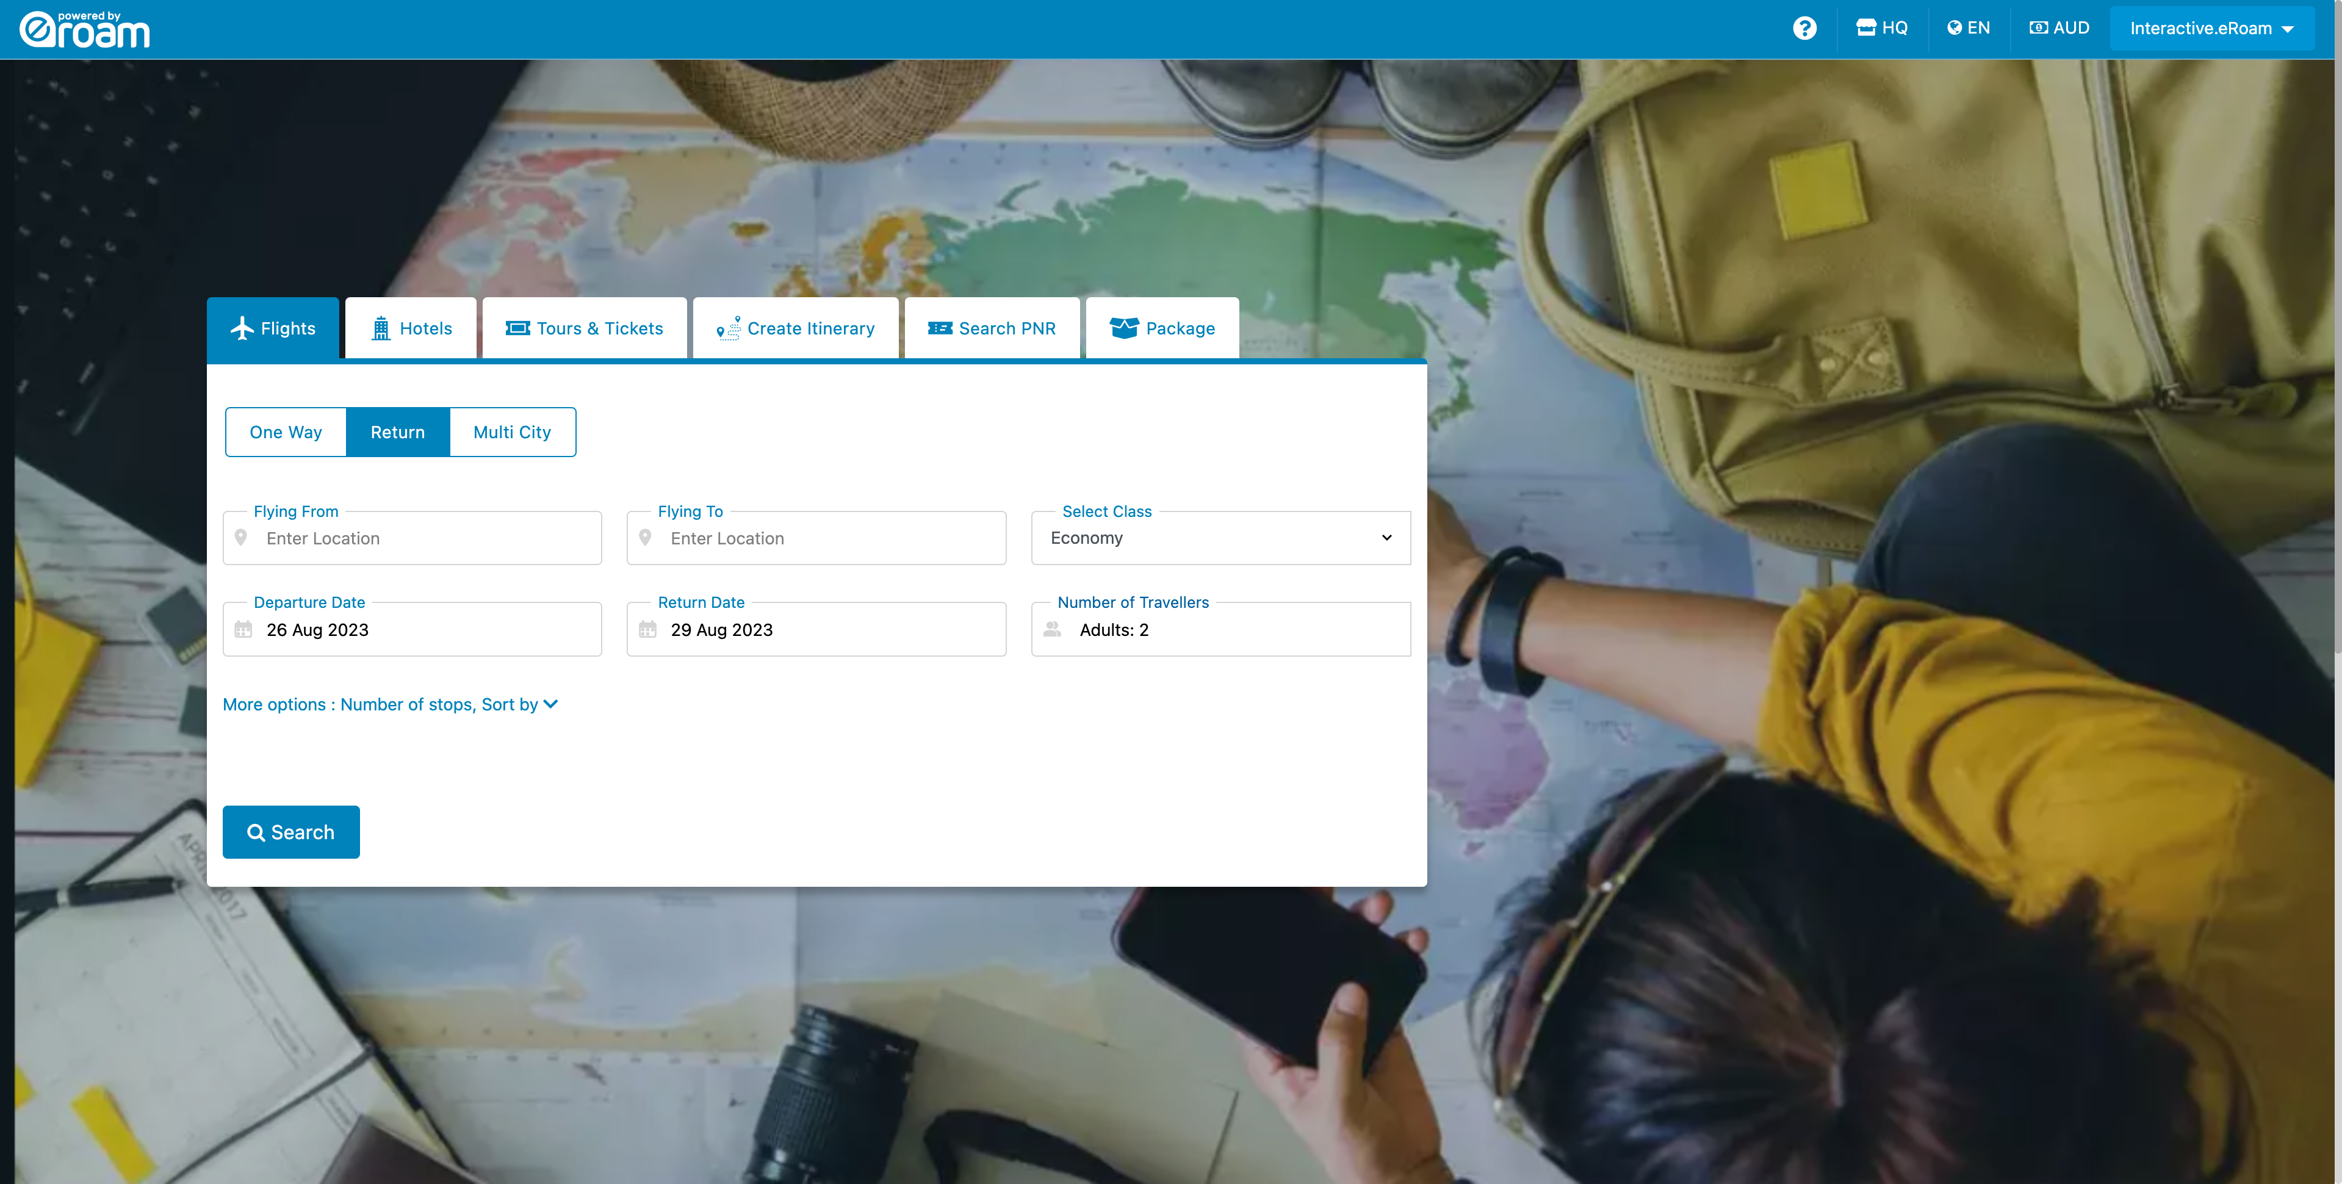Expand More options Number of stops
Viewport: 2342px width, 1184px height.
tap(391, 704)
